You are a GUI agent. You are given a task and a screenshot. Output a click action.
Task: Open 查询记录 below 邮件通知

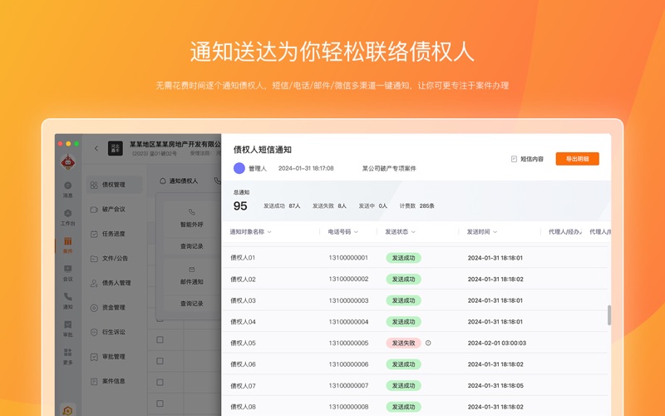(192, 304)
